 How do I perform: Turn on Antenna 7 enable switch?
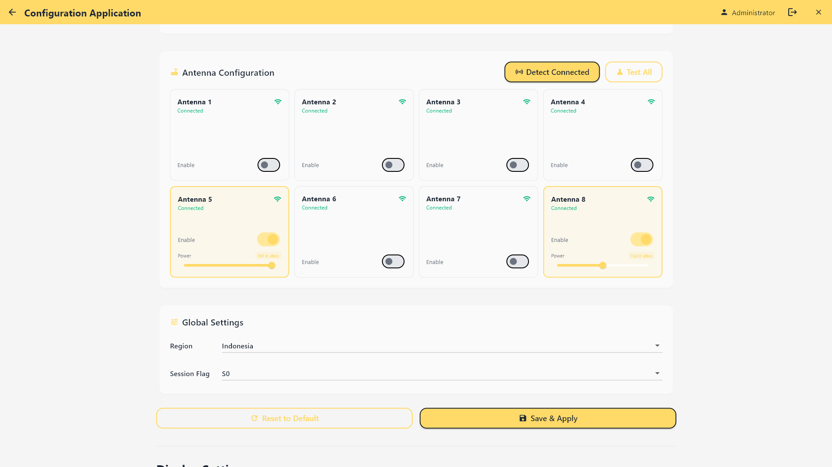517,261
